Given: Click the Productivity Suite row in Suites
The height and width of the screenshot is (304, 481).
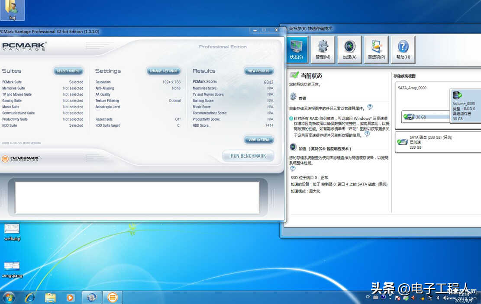Looking at the screenshot, I should 42,119.
